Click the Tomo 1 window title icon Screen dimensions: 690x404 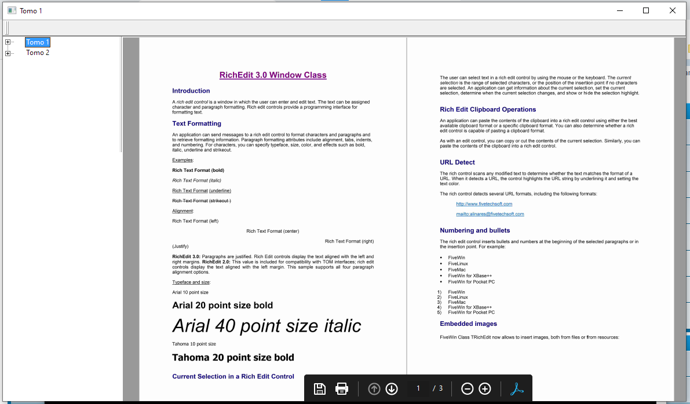click(12, 10)
